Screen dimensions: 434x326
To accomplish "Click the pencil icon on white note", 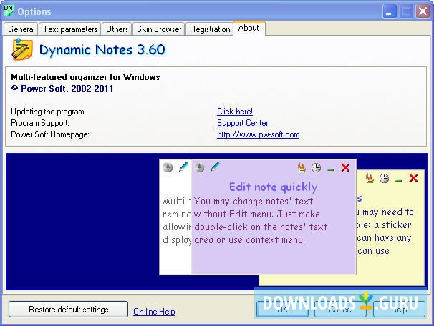I will [x=183, y=167].
